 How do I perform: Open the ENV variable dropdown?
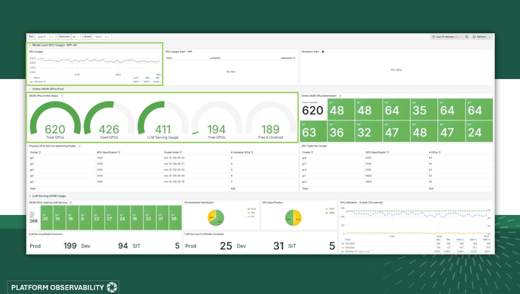coord(45,37)
